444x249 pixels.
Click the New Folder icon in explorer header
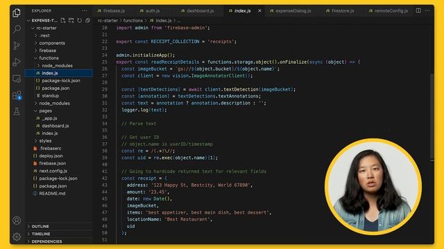[x=71, y=20]
